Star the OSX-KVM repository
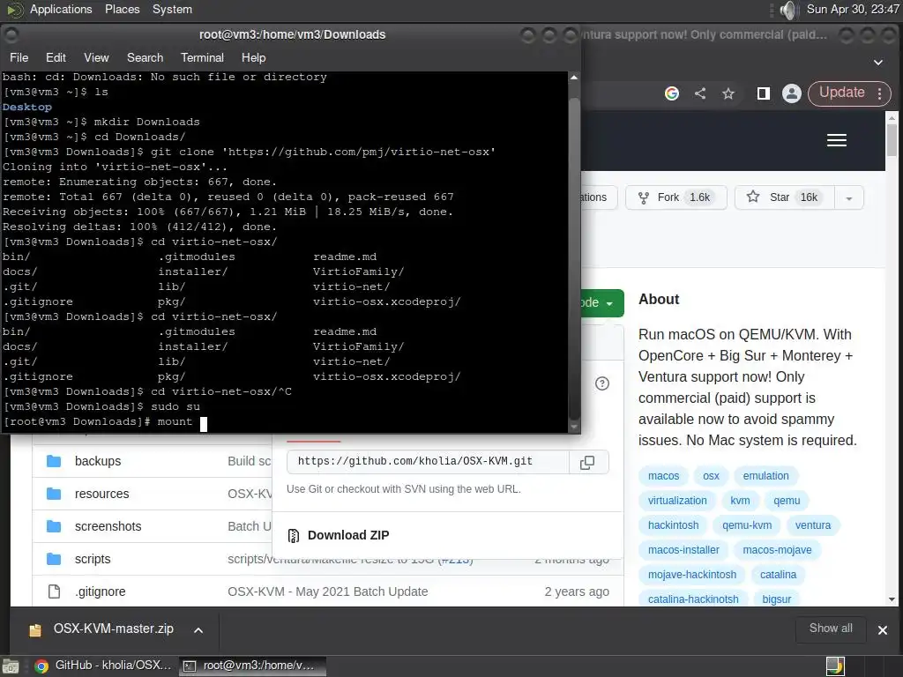The image size is (903, 677). 785,197
